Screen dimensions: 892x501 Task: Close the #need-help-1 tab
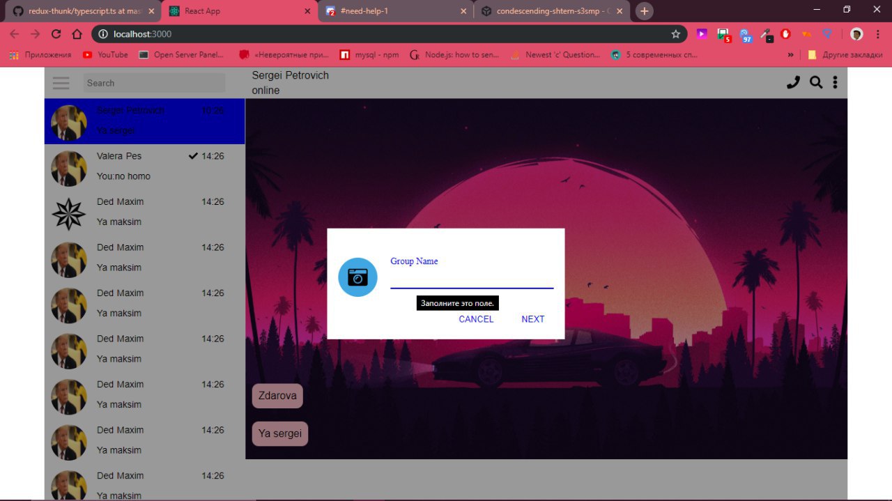pyautogui.click(x=463, y=11)
